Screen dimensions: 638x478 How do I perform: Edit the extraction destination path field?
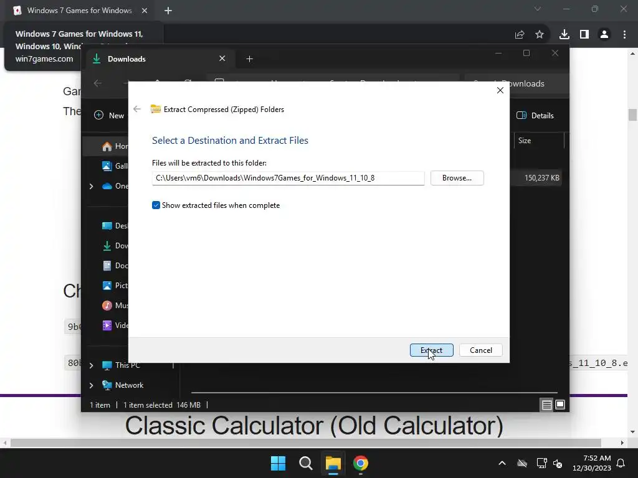[288, 178]
